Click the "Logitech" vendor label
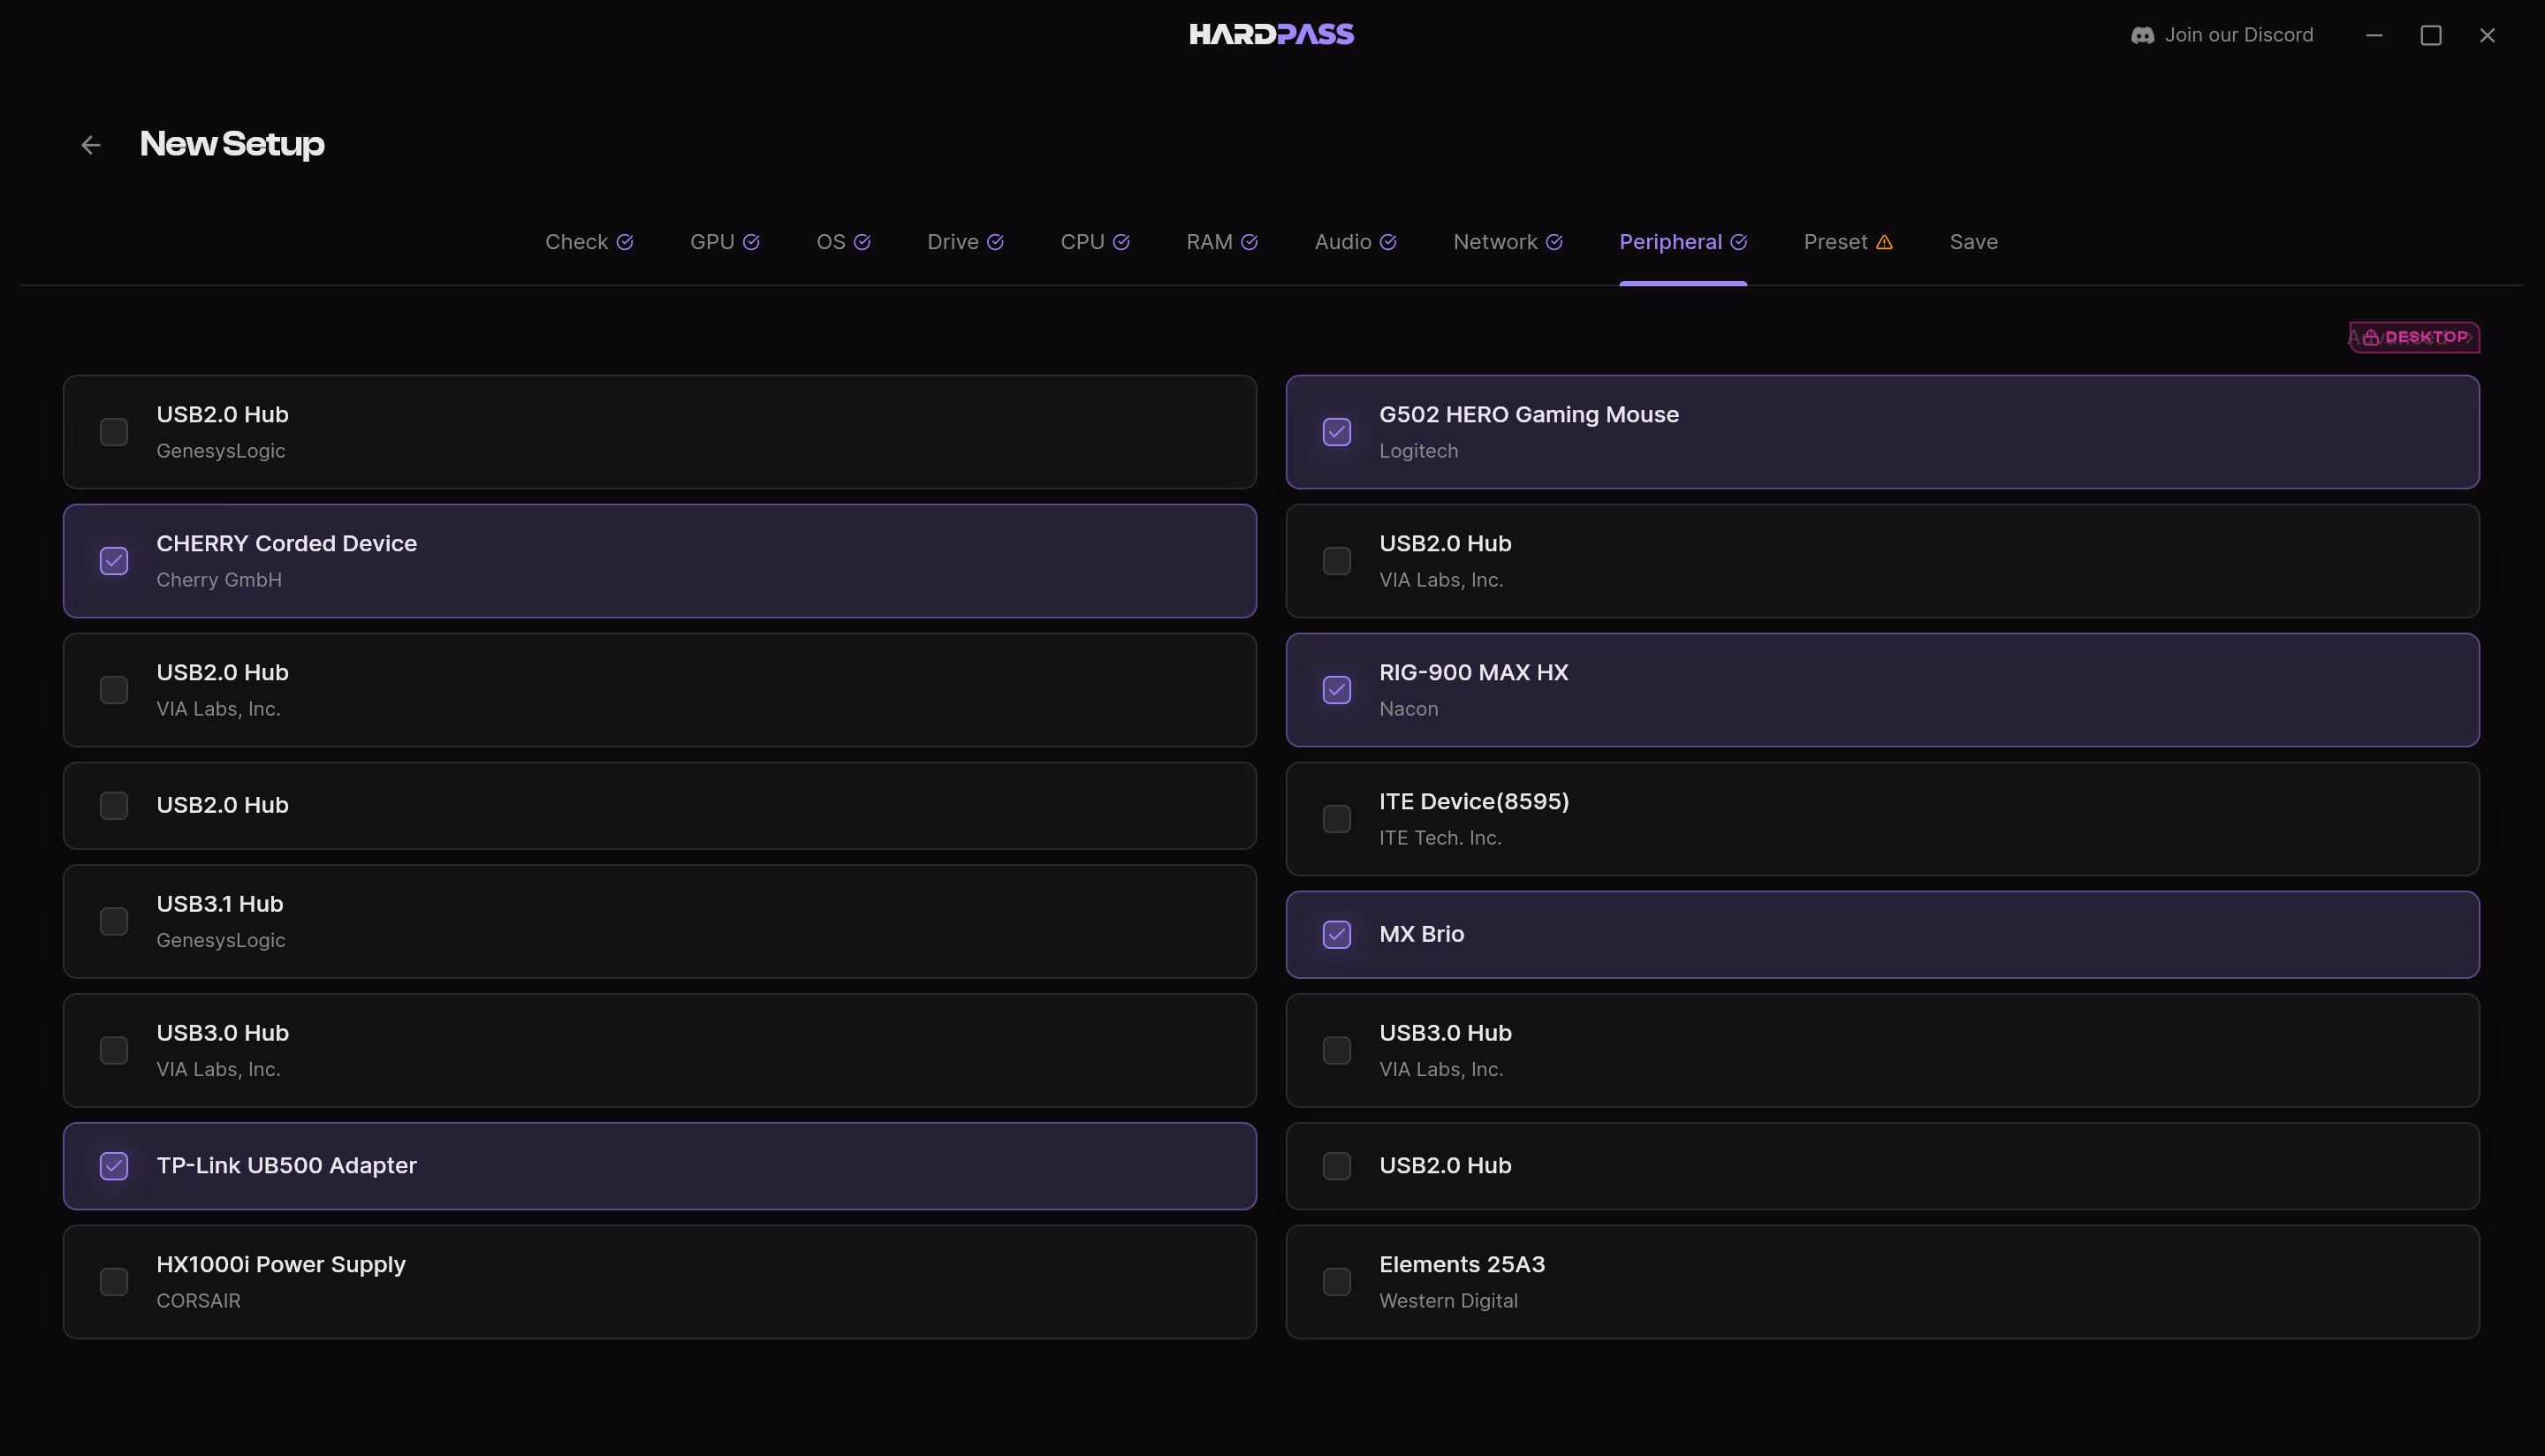 click(1418, 451)
